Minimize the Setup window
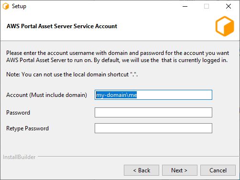Screen dimensions: 240x180 pyautogui.click(x=185, y=6)
